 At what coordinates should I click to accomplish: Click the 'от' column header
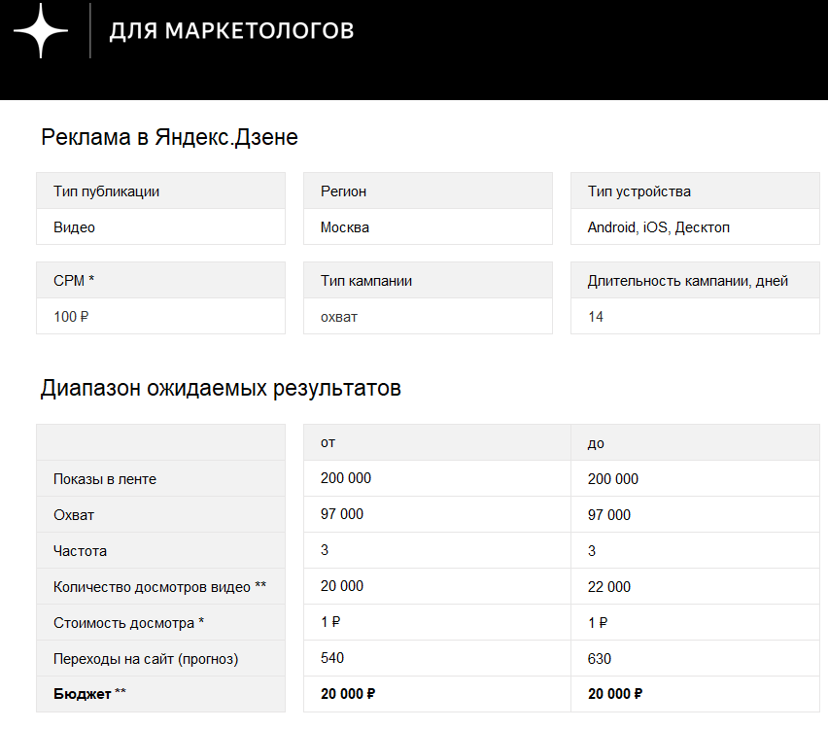[x=328, y=442]
